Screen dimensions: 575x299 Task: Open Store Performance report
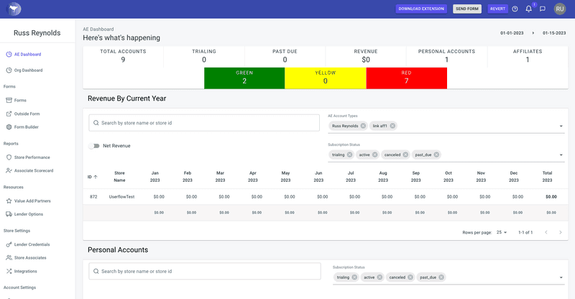[32, 157]
